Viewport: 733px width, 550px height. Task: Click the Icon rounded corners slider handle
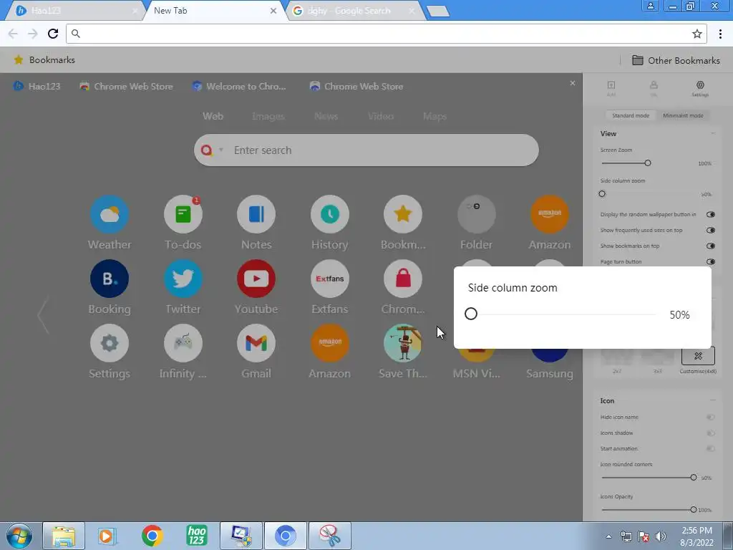pos(693,478)
